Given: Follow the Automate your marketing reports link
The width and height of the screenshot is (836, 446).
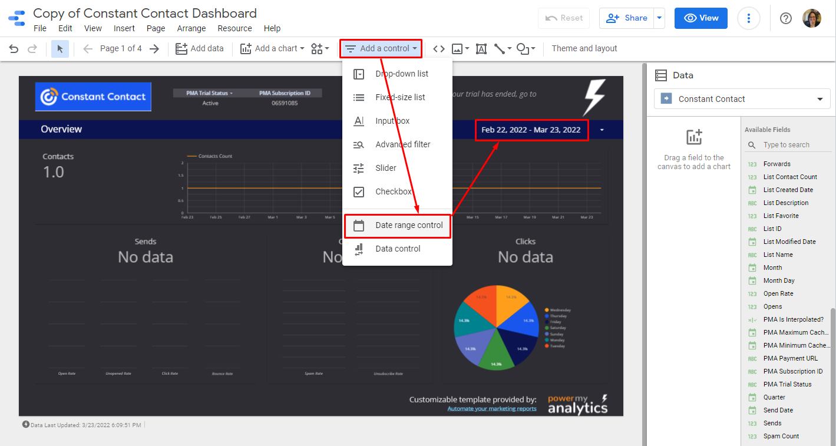Looking at the screenshot, I should 491,409.
